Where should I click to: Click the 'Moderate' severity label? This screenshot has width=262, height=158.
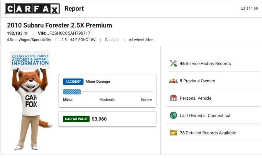[x=107, y=99]
